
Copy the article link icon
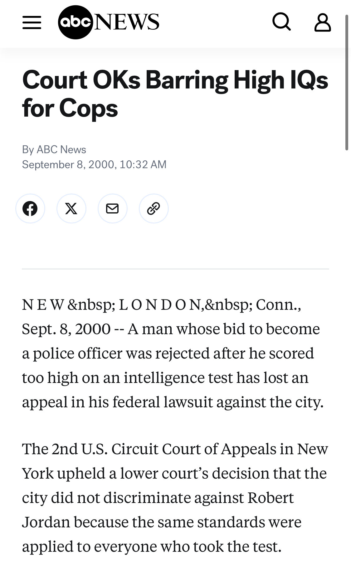tap(154, 209)
